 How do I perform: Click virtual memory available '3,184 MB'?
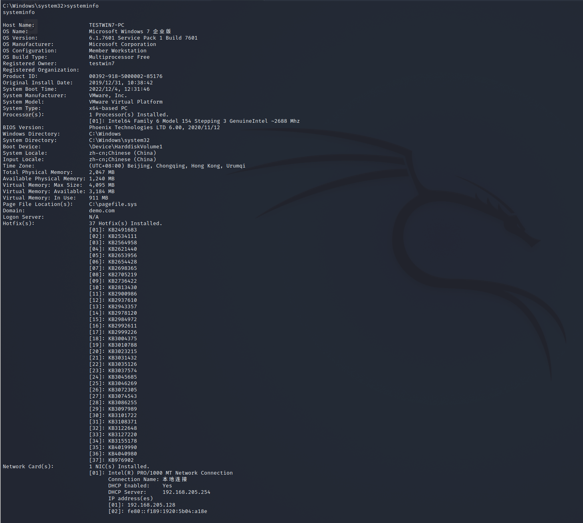tap(102, 192)
